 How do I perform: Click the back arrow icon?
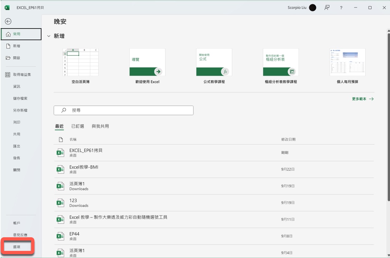coord(8,21)
